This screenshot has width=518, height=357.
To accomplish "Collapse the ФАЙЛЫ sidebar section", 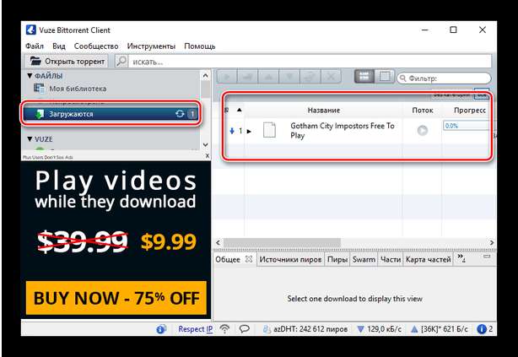I will coord(29,76).
